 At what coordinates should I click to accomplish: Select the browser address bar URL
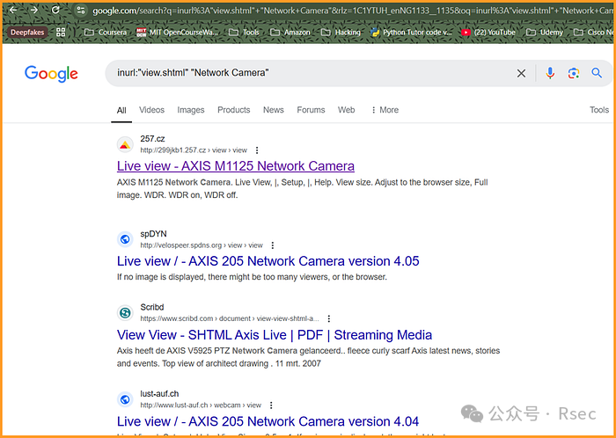353,11
